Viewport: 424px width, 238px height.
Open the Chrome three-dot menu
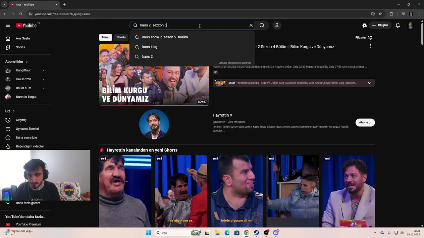click(419, 14)
